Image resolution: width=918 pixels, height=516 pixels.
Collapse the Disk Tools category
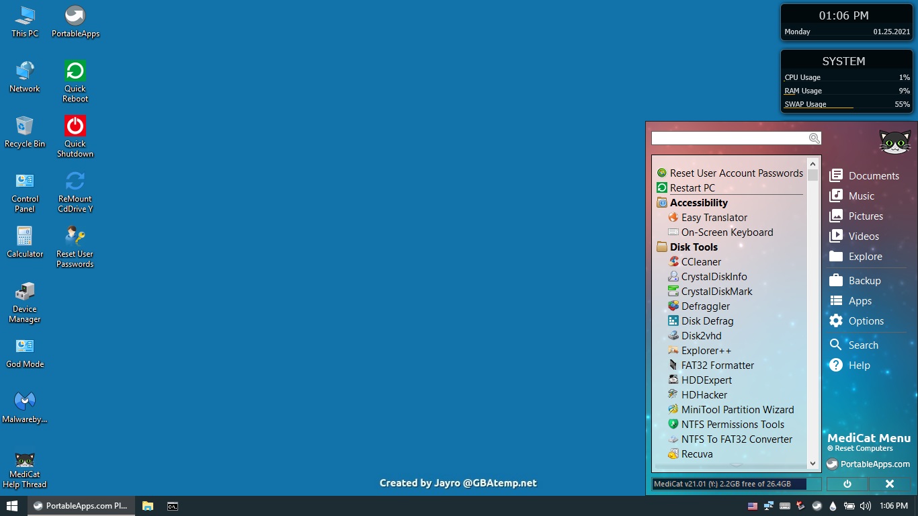(x=694, y=247)
